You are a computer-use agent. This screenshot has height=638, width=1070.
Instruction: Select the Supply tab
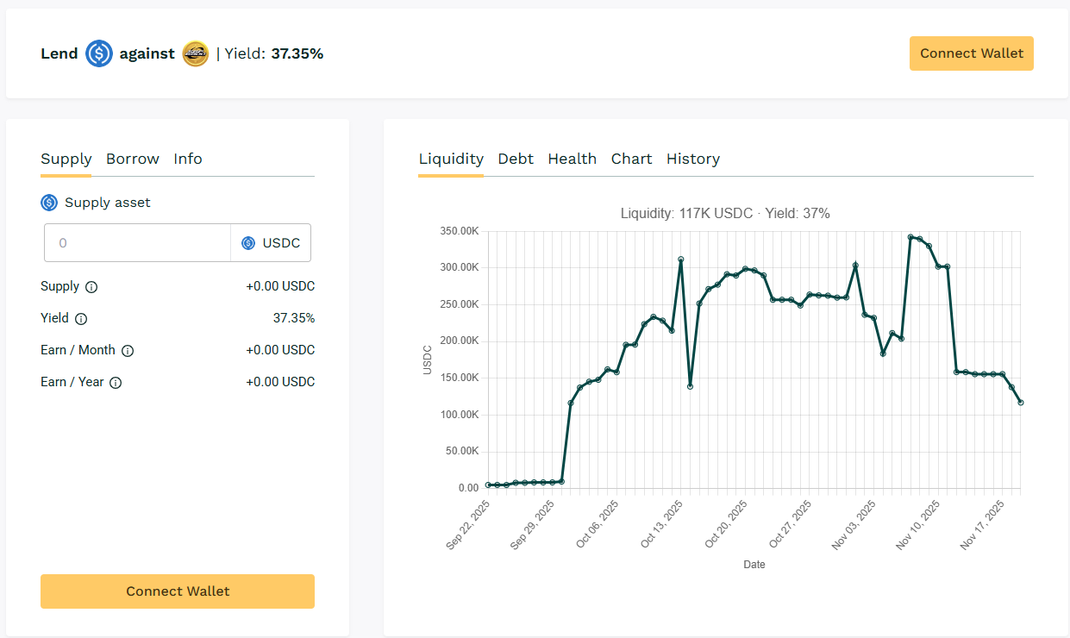tap(66, 159)
